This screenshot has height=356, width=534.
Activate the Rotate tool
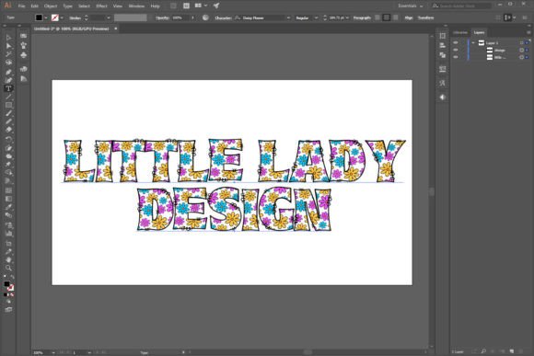[x=8, y=139]
